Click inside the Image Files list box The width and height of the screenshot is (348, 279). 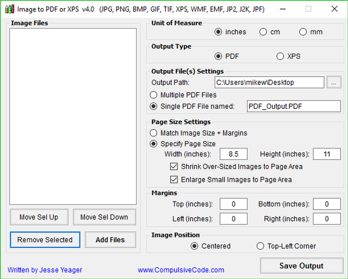pos(73,116)
